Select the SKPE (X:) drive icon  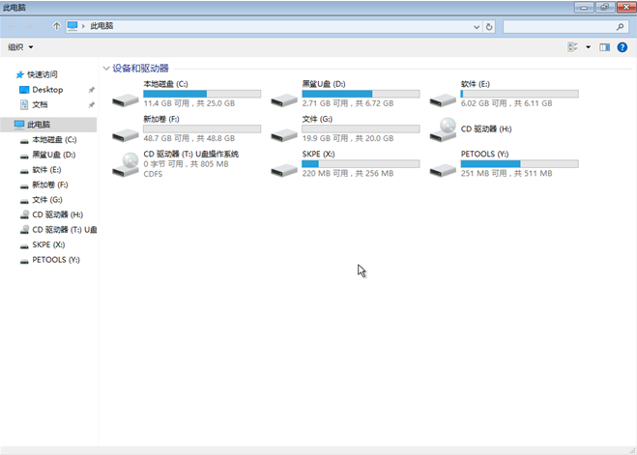(284, 168)
